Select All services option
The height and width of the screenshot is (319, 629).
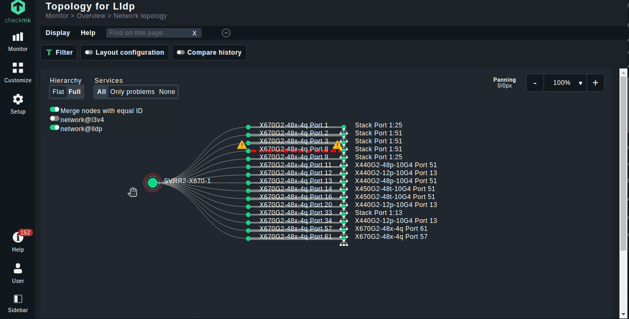tap(101, 92)
